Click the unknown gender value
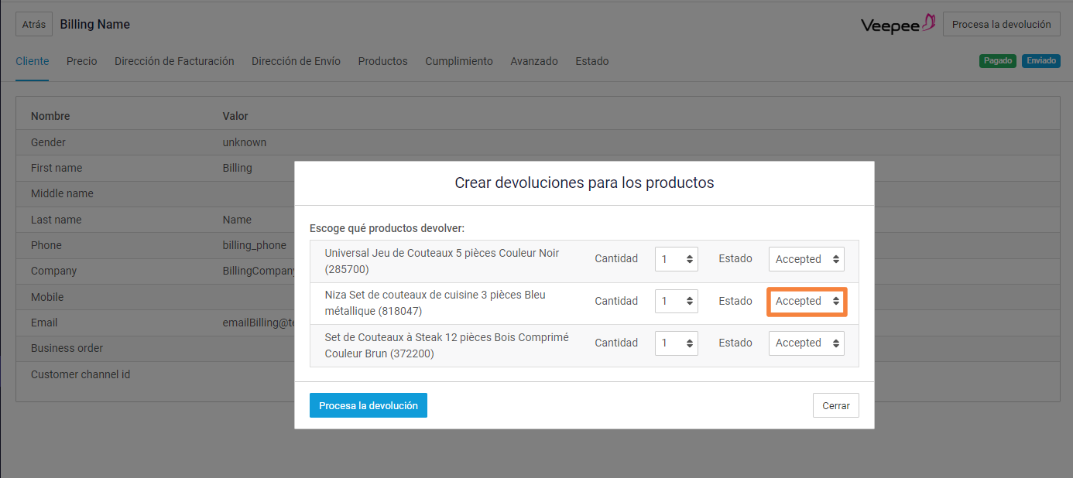The image size is (1073, 478). [245, 142]
